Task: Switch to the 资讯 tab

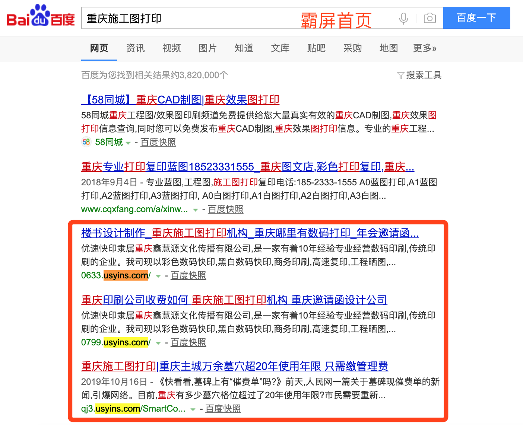Action: pyautogui.click(x=135, y=48)
